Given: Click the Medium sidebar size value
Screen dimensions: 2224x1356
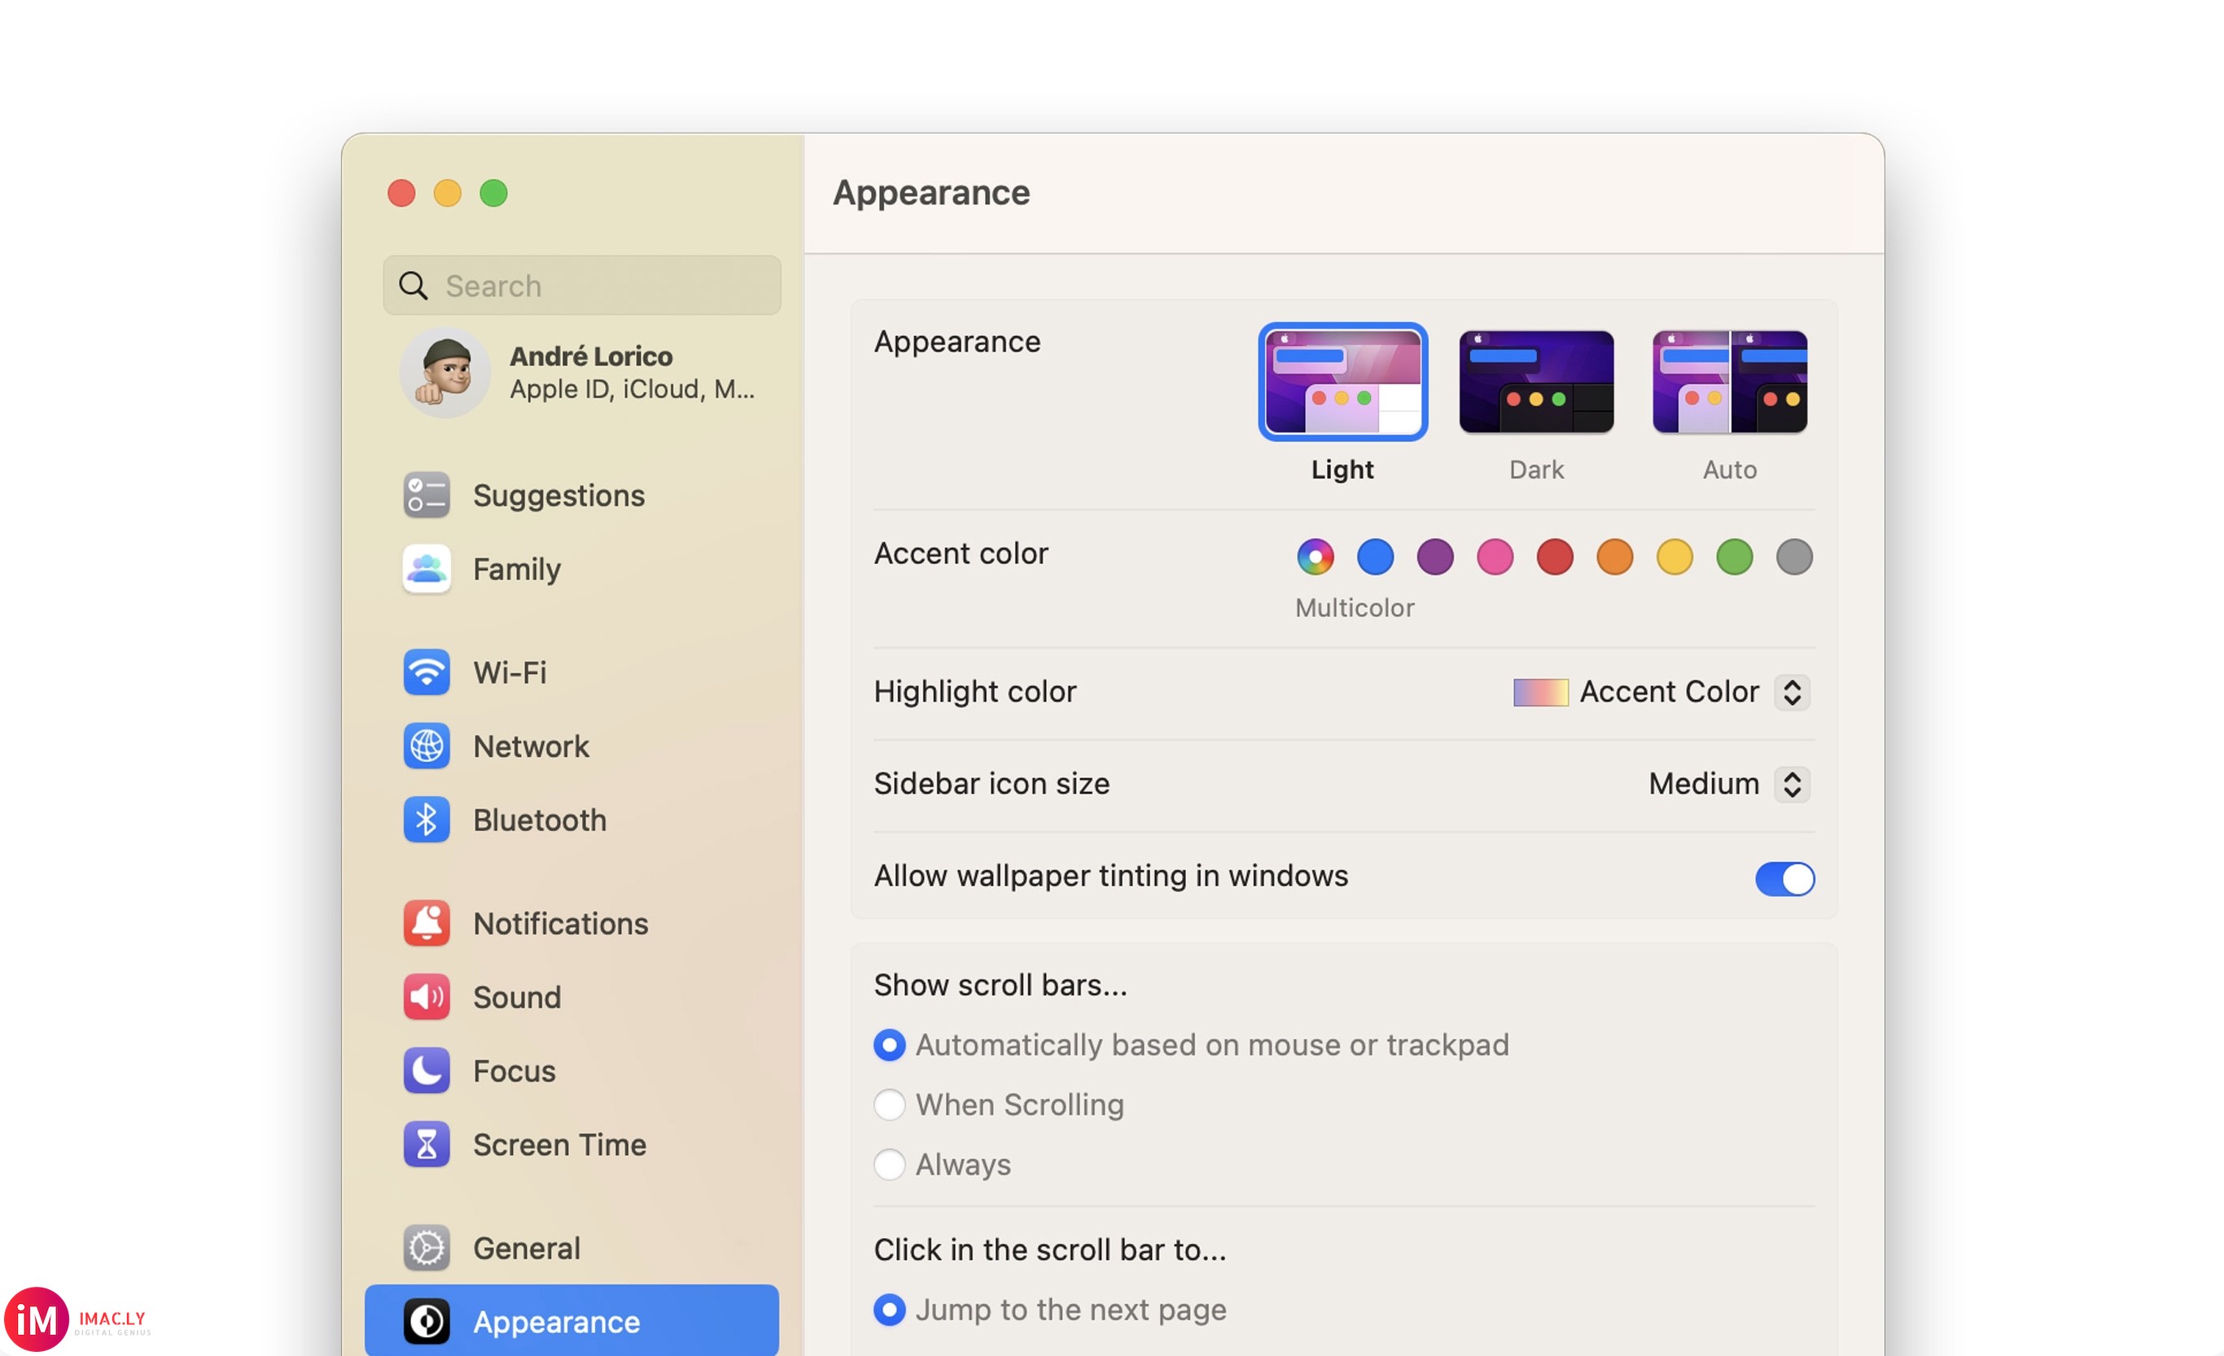Looking at the screenshot, I should coord(1704,784).
